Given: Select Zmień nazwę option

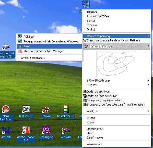Looking at the screenshot, I should (116, 138).
